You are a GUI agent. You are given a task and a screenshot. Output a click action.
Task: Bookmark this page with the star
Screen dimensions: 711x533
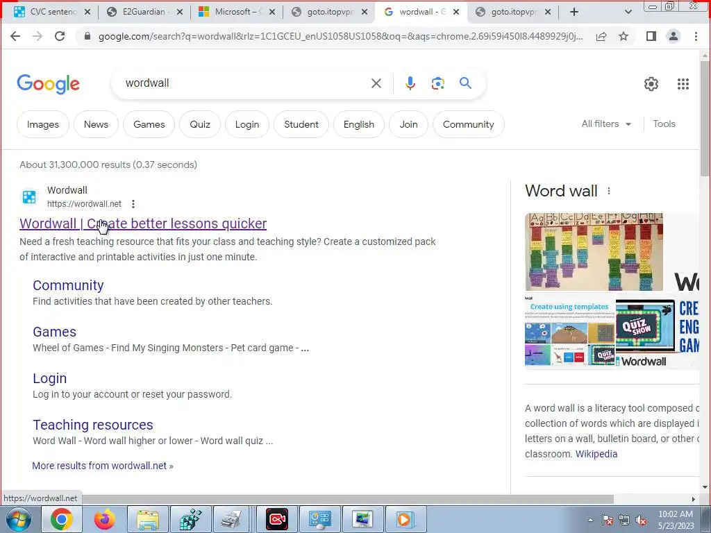(x=624, y=36)
